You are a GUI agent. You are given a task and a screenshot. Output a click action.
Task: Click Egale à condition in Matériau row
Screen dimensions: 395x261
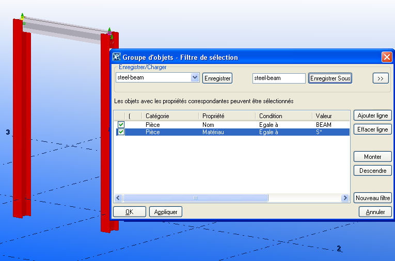(268, 132)
